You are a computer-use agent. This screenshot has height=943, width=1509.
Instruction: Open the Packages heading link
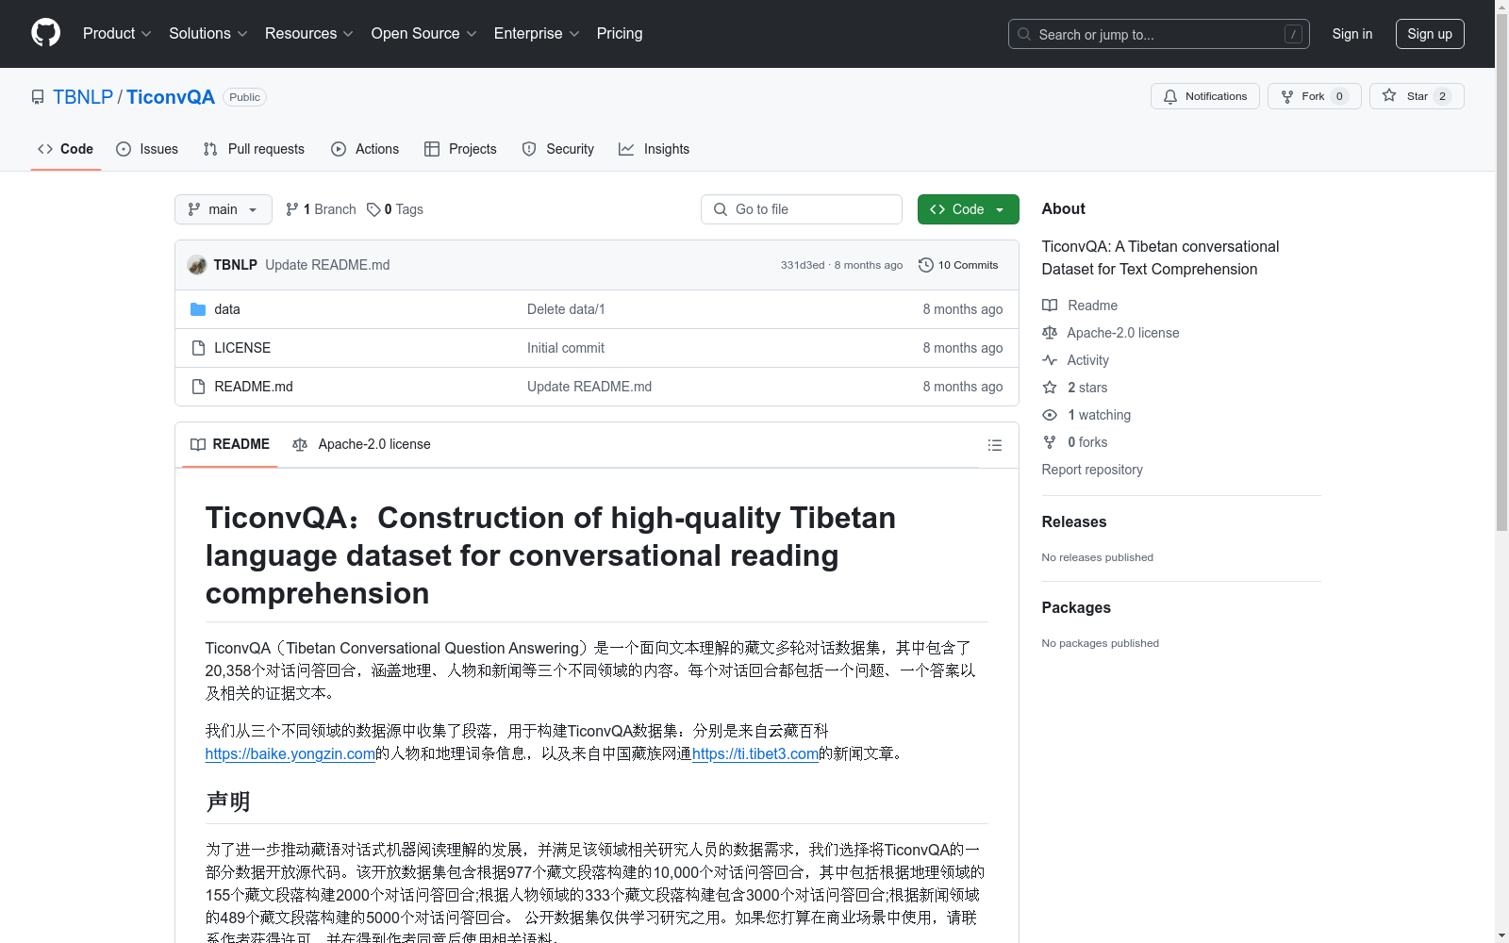click(x=1076, y=607)
